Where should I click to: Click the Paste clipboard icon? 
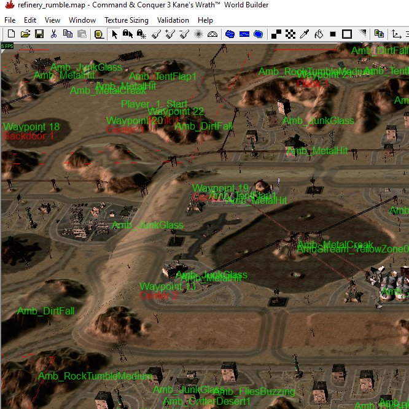pyautogui.click(x=82, y=34)
